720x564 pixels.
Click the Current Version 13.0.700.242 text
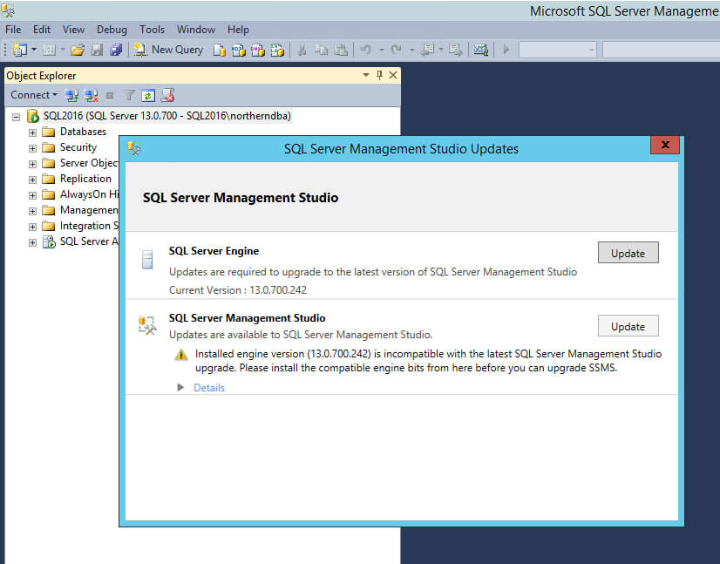(x=238, y=290)
